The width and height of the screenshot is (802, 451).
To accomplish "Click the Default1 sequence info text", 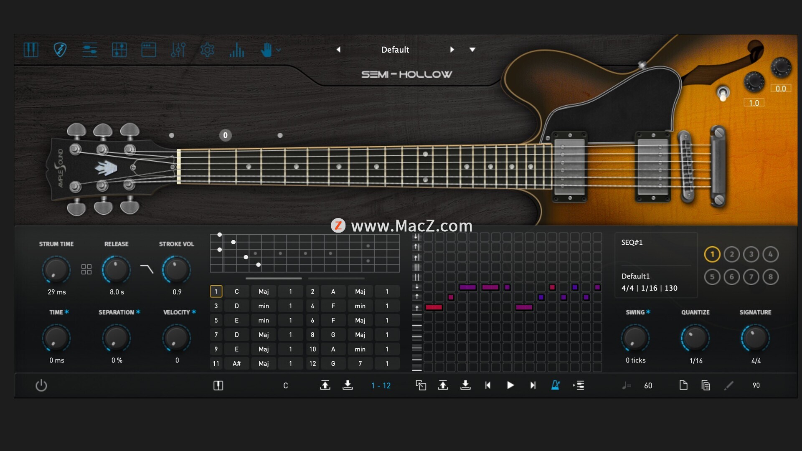I will (636, 276).
